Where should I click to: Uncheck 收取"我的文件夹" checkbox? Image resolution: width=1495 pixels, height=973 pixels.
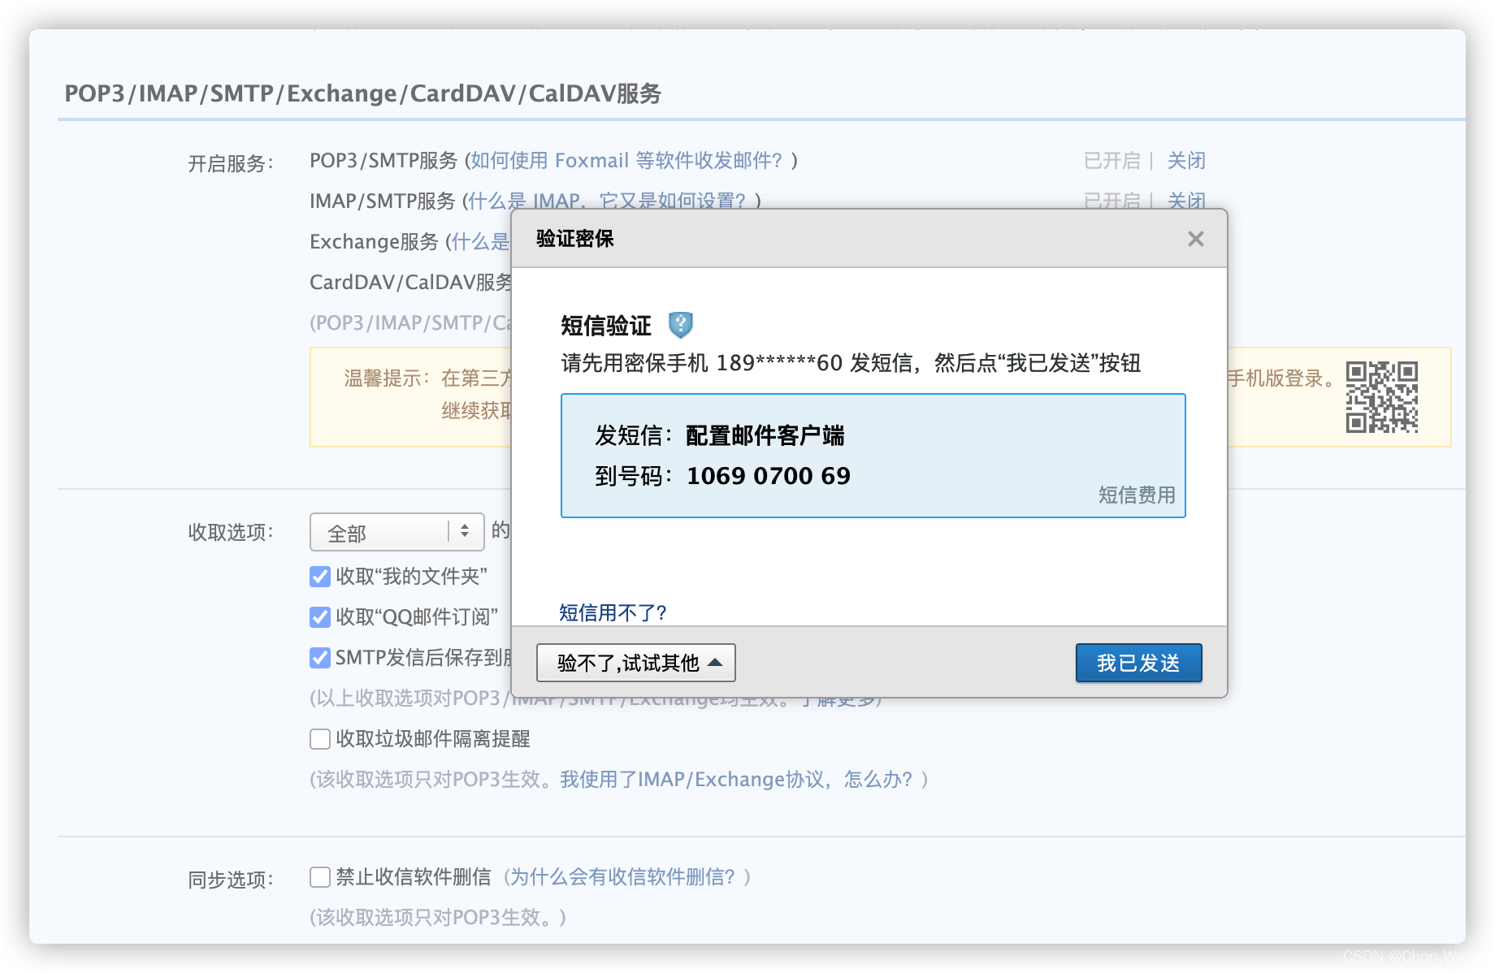click(320, 577)
